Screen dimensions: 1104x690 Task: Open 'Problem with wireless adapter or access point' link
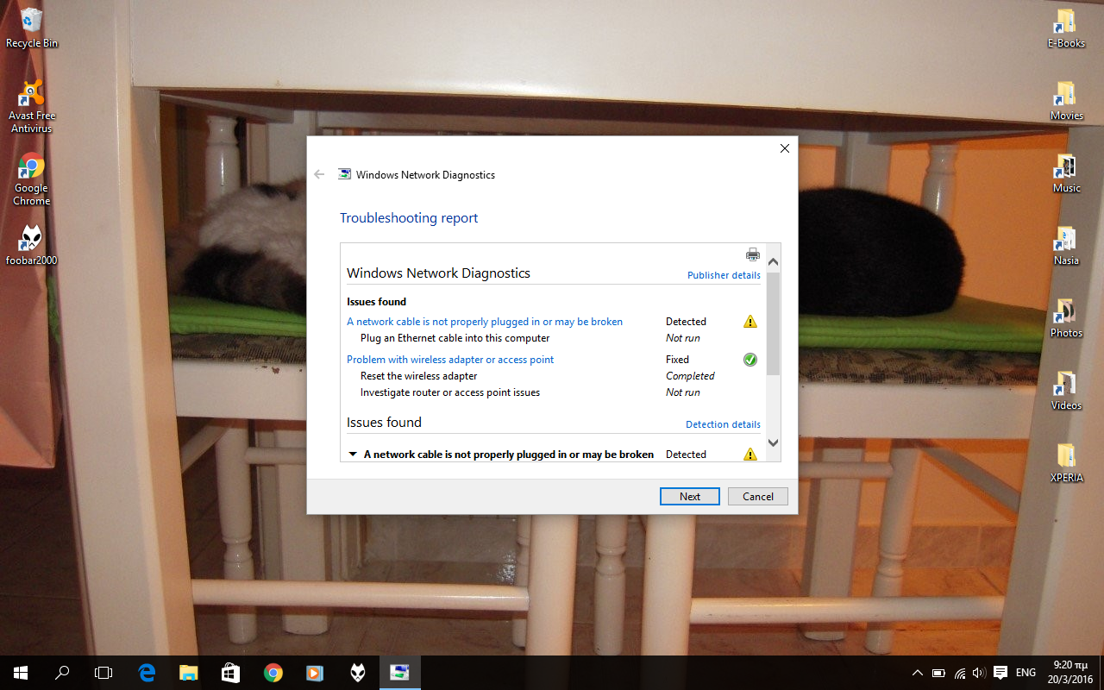(450, 360)
